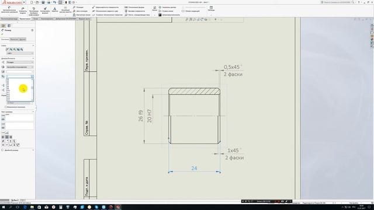Switch to Sketch (Эскиз) tab
The height and width of the screenshot is (210, 374).
[x=36, y=19]
